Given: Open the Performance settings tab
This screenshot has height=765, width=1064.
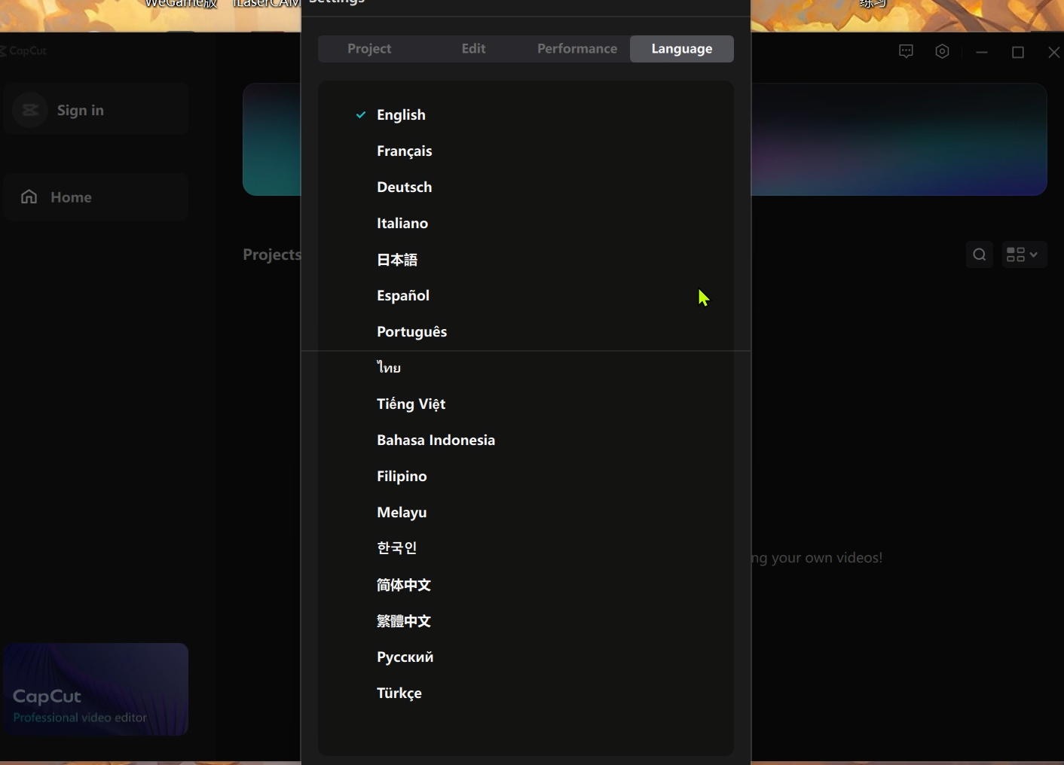Looking at the screenshot, I should coord(577,49).
